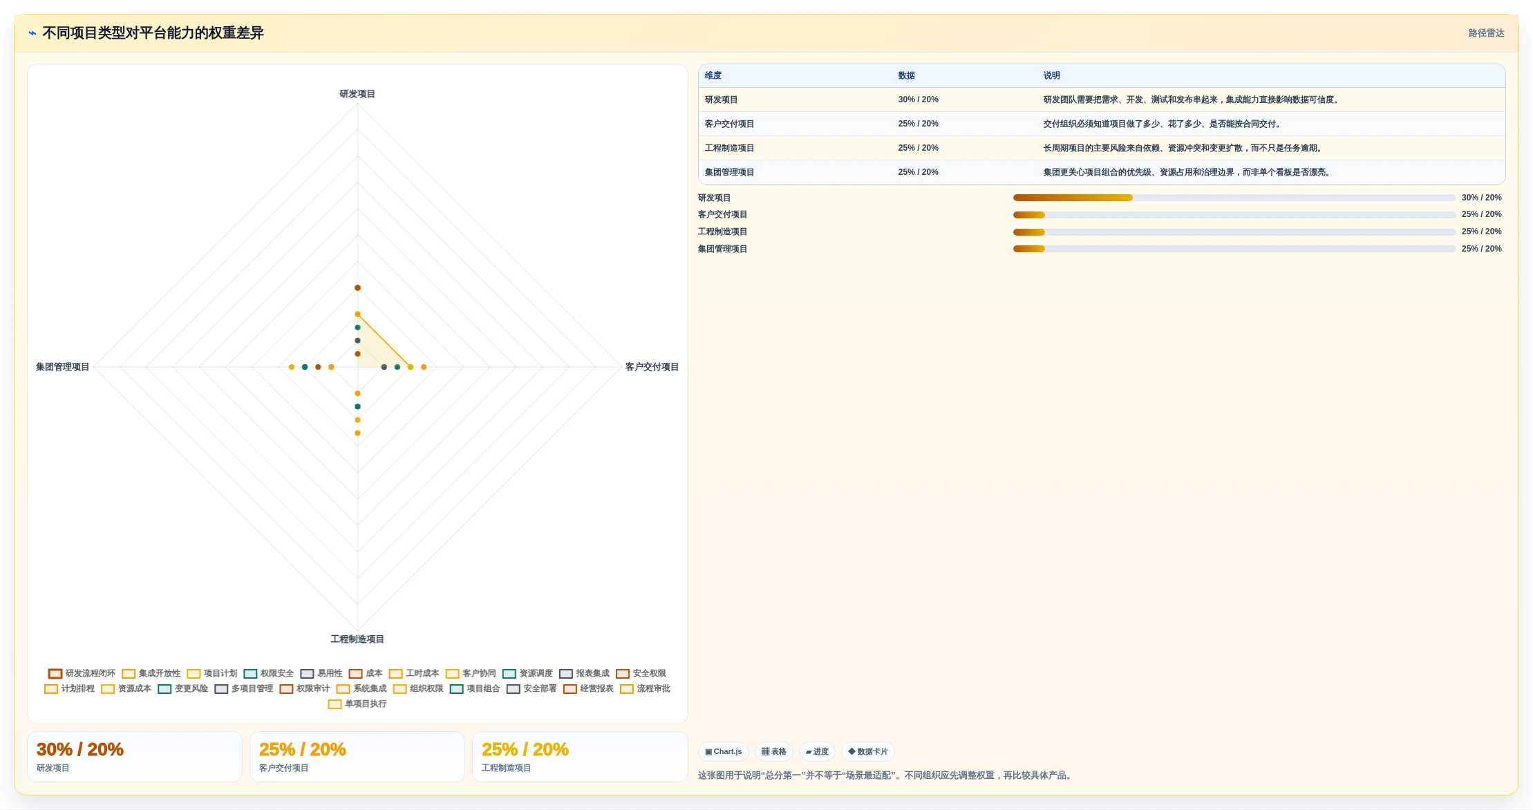
Task: Toggle the 安全权限 legend item
Action: [x=640, y=673]
